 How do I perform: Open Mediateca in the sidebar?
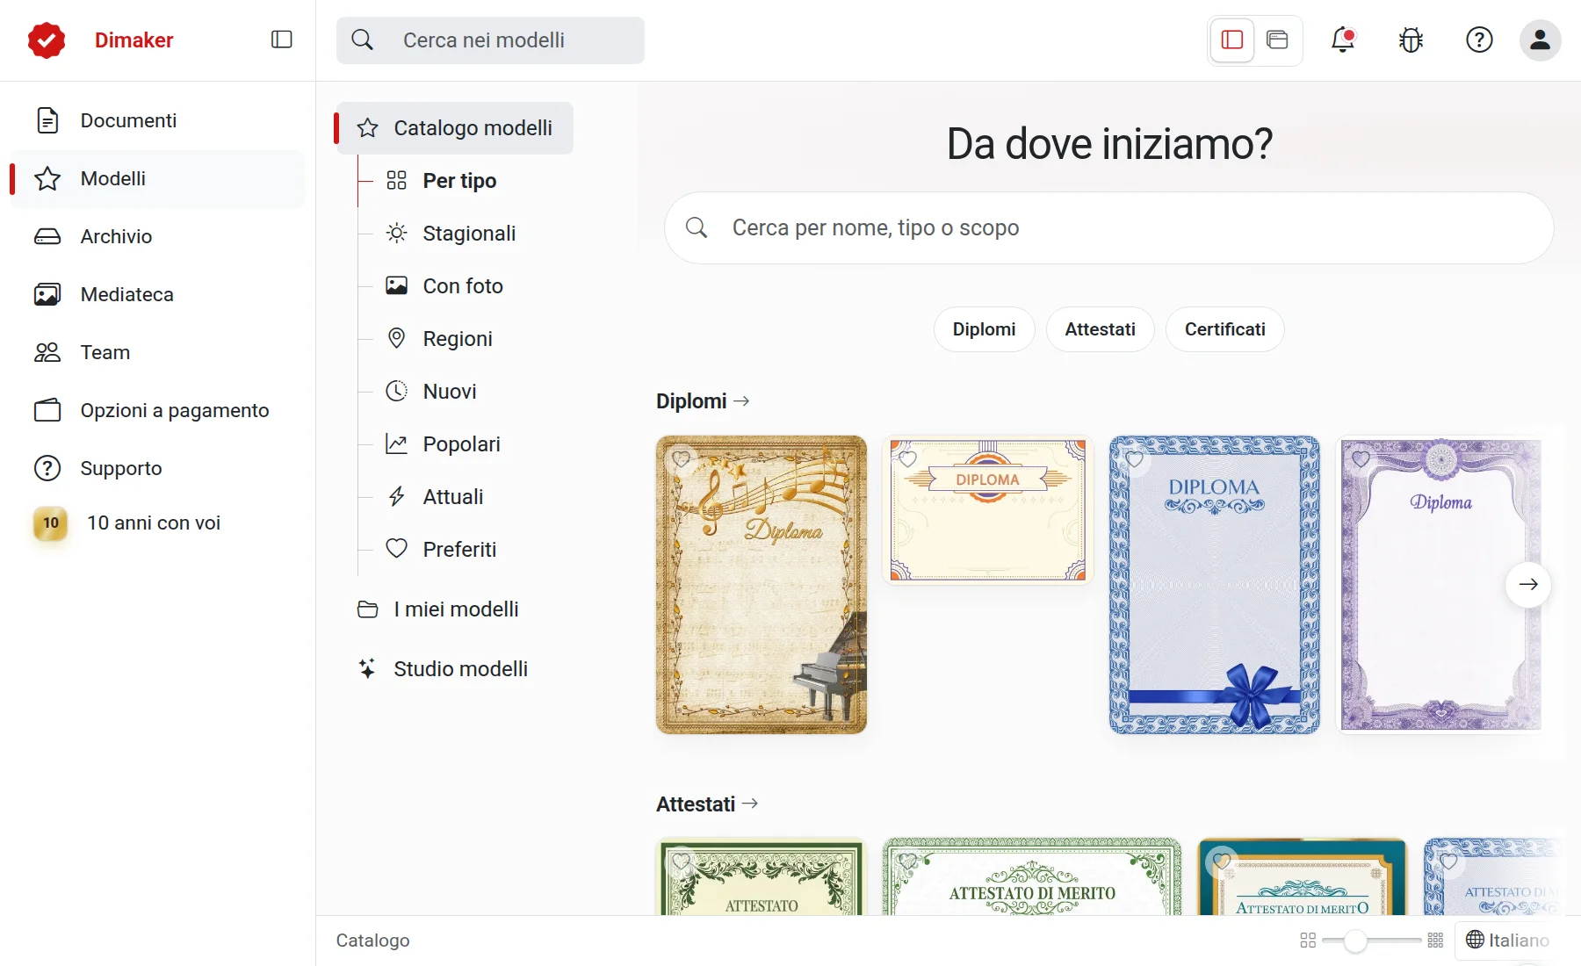157,294
